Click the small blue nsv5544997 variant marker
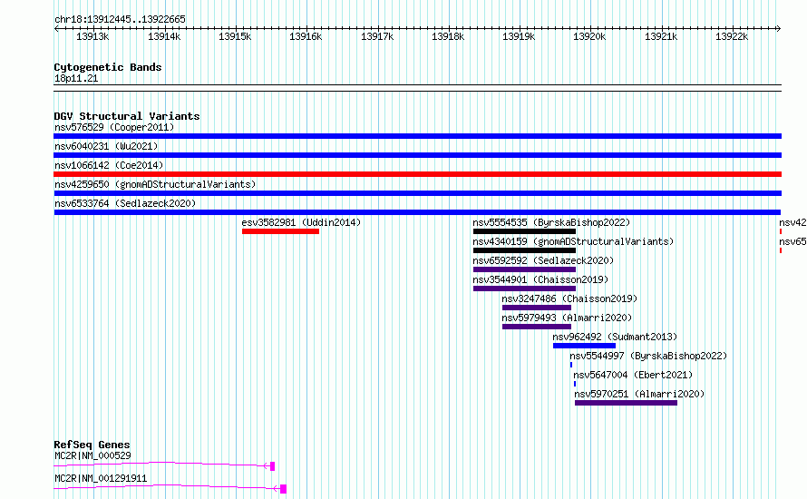807x499 pixels. tap(570, 365)
